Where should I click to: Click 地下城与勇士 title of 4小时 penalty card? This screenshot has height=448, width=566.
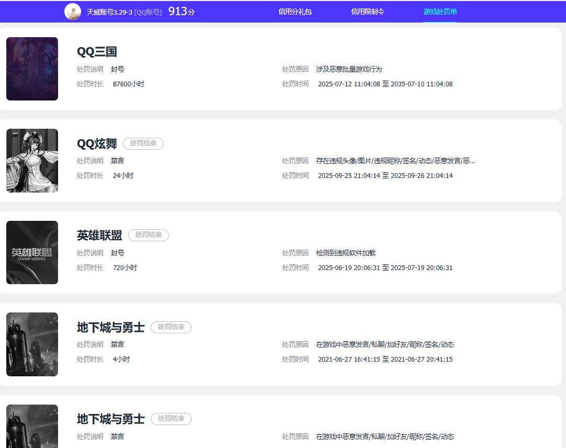coord(111,327)
